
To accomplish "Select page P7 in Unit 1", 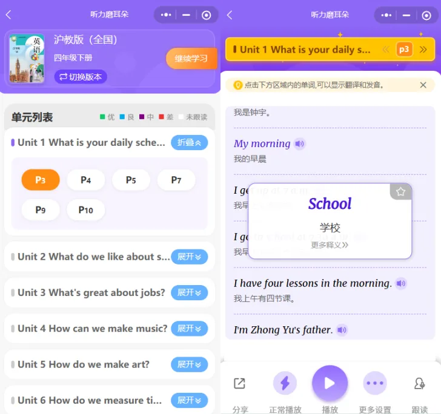I will point(176,180).
